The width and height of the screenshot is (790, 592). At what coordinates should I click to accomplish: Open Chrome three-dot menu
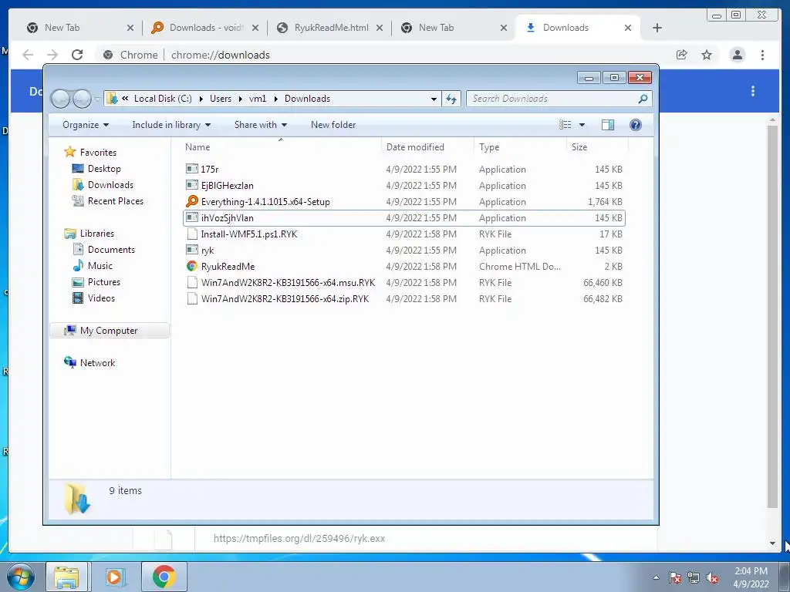click(762, 55)
